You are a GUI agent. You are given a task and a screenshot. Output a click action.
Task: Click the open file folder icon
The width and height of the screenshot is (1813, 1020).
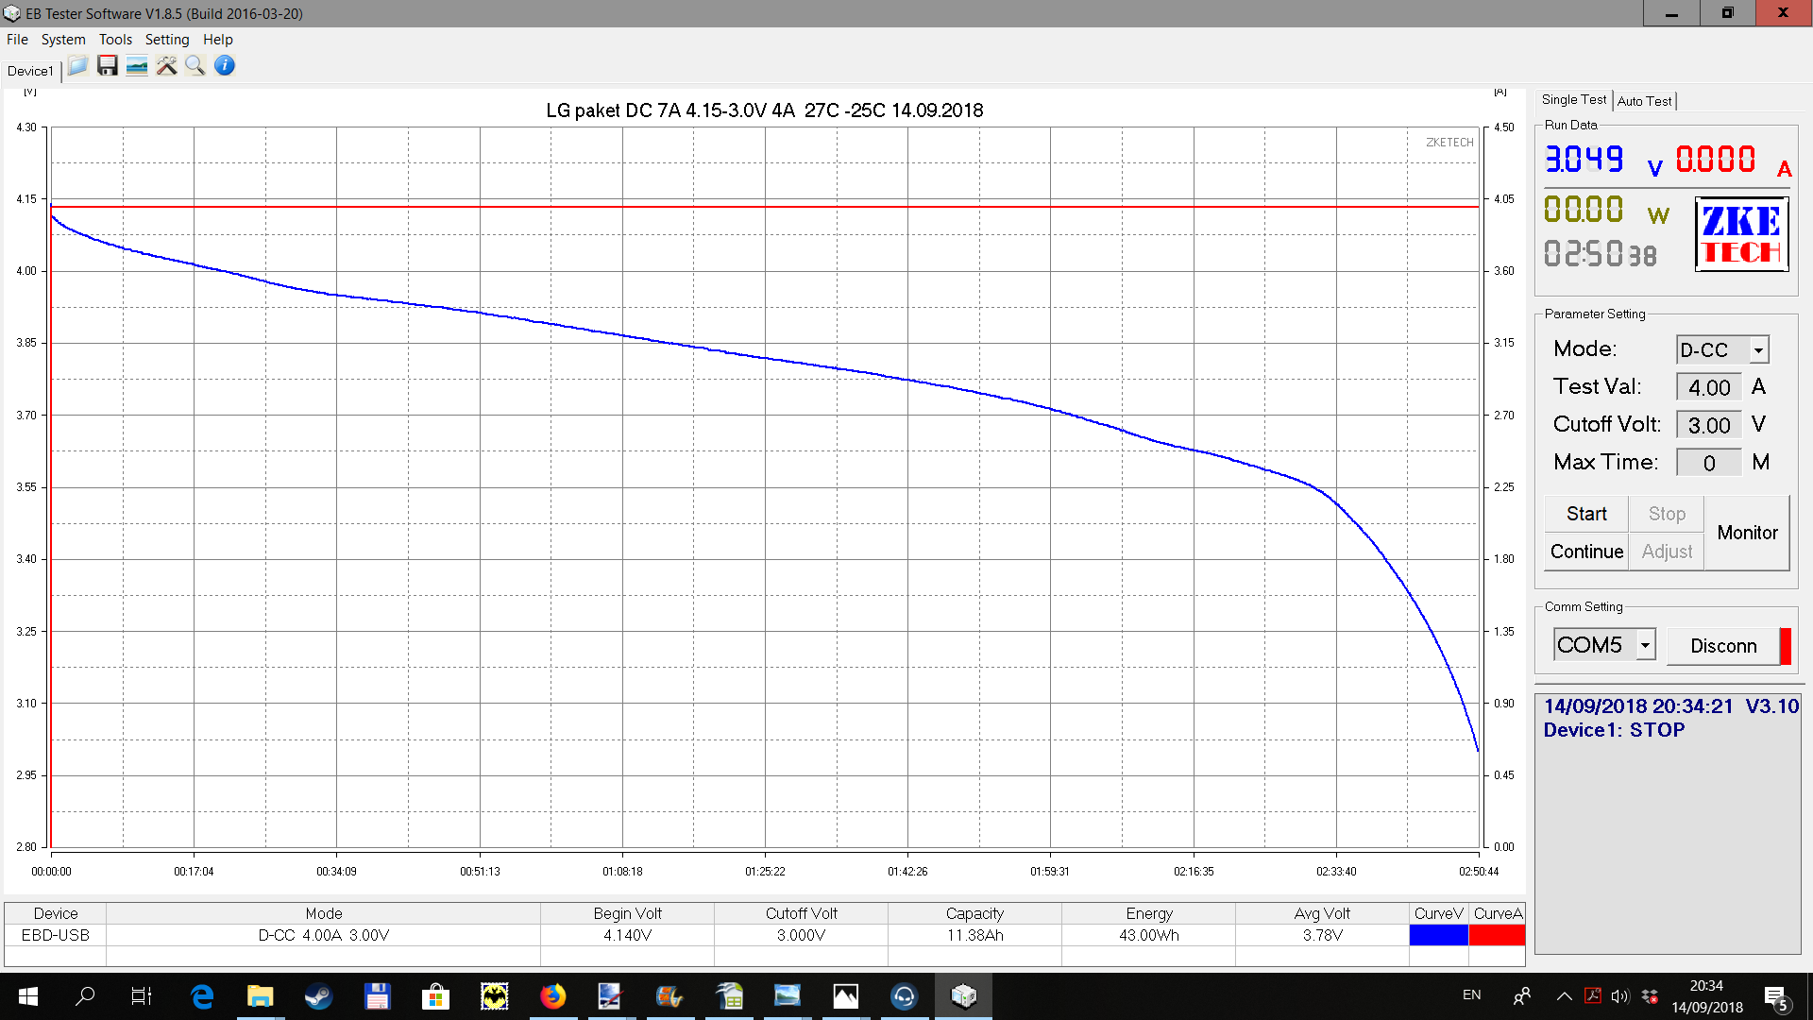(78, 66)
